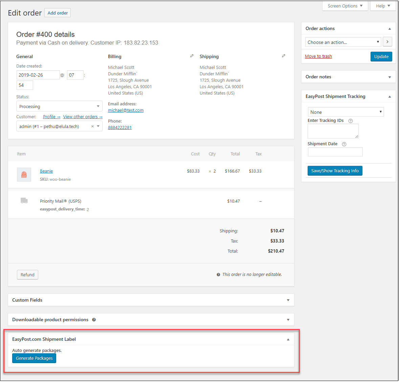Image resolution: width=400 pixels, height=382 pixels.
Task: Open the tracking carrier None dropdown
Action: 346,112
